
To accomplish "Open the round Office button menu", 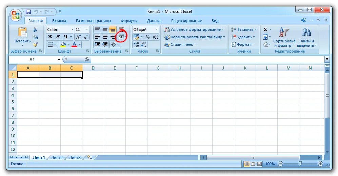I will [16, 15].
